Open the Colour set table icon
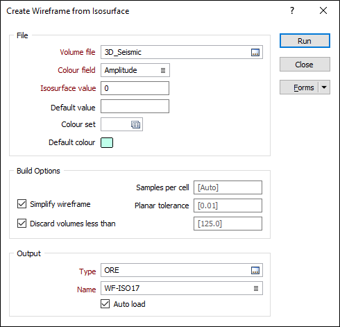The image size is (340, 327). 135,124
